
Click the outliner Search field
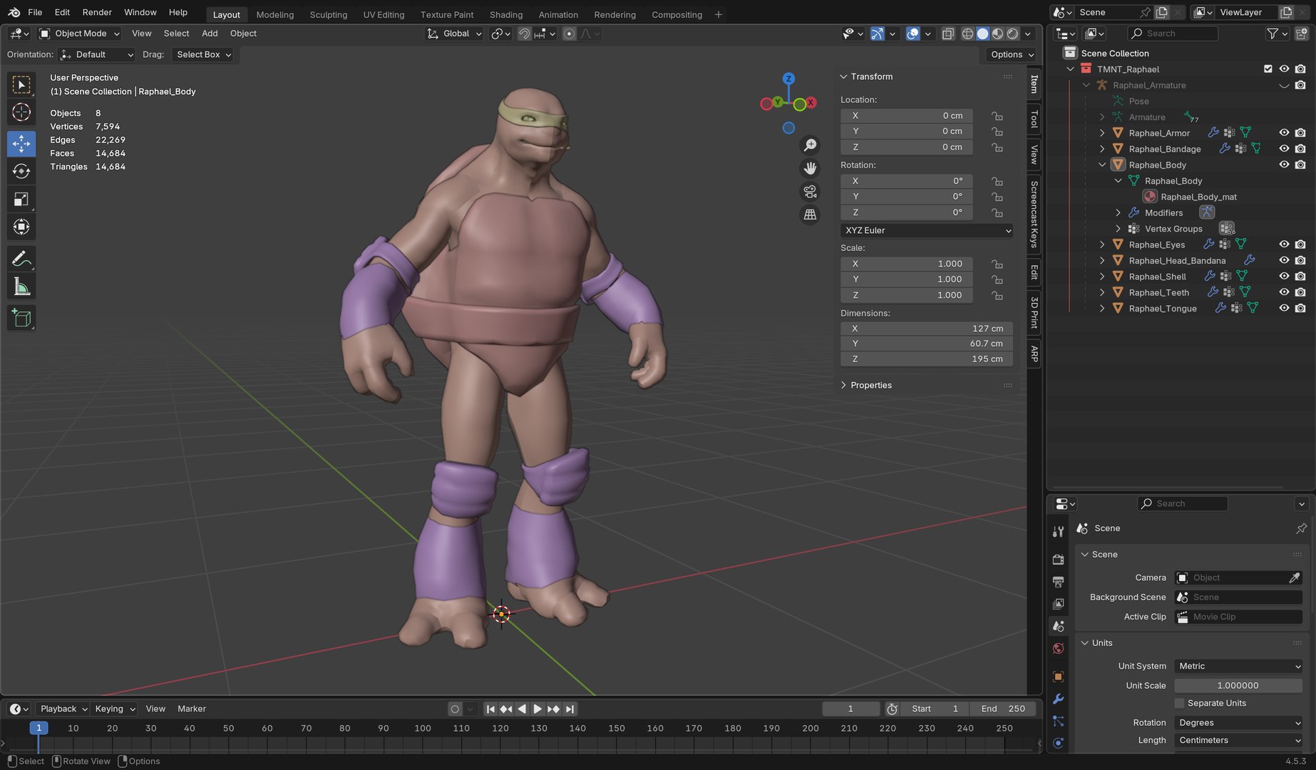pos(1172,34)
